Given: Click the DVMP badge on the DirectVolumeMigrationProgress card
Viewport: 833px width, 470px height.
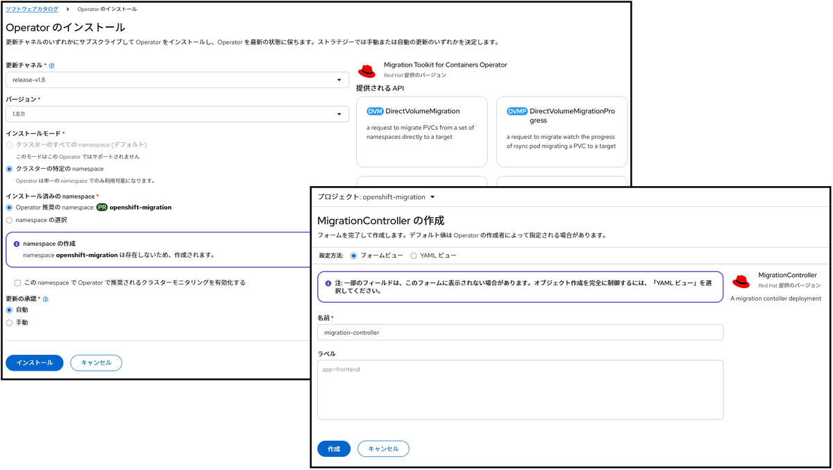Looking at the screenshot, I should tap(517, 111).
